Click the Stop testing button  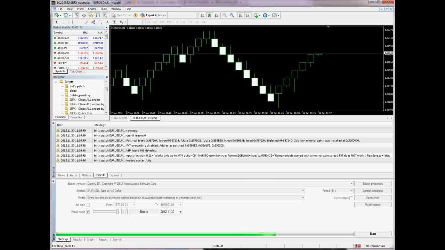[373, 234]
